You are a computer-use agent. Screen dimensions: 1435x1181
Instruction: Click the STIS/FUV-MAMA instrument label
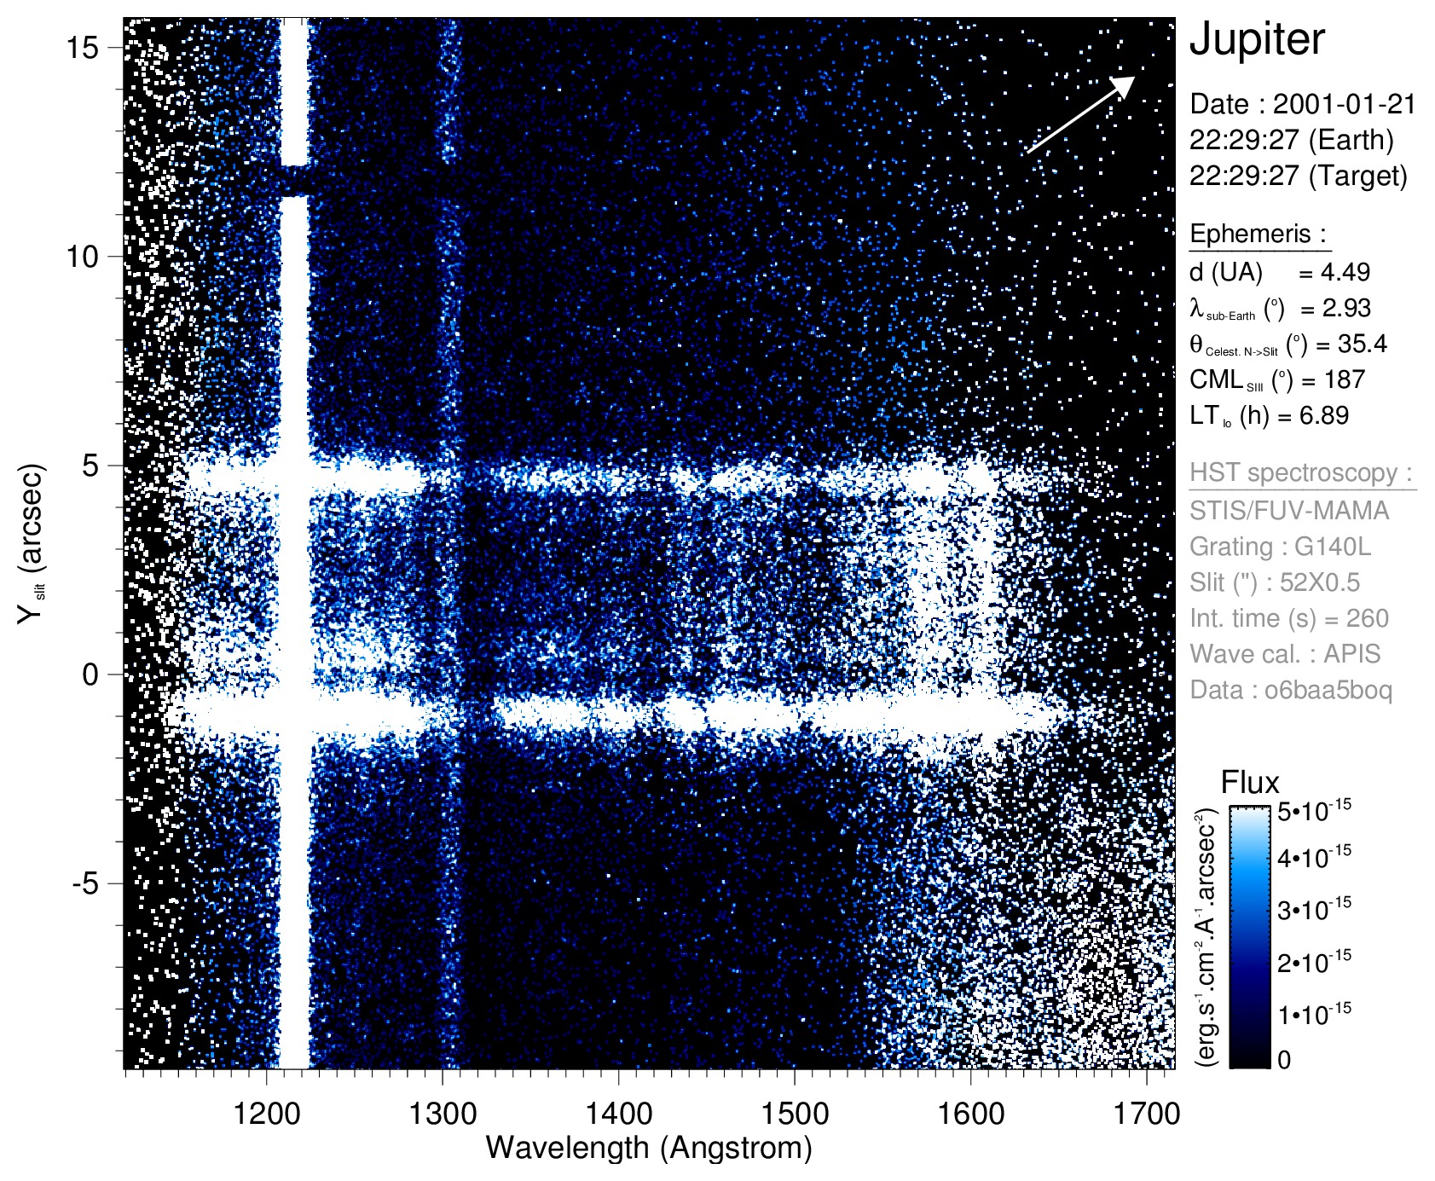(1289, 511)
